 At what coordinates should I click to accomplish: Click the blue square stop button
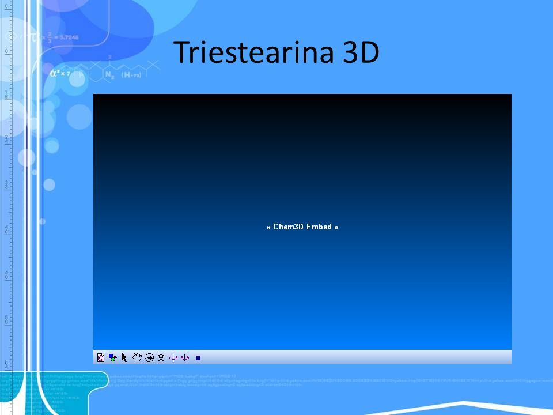[x=198, y=358]
